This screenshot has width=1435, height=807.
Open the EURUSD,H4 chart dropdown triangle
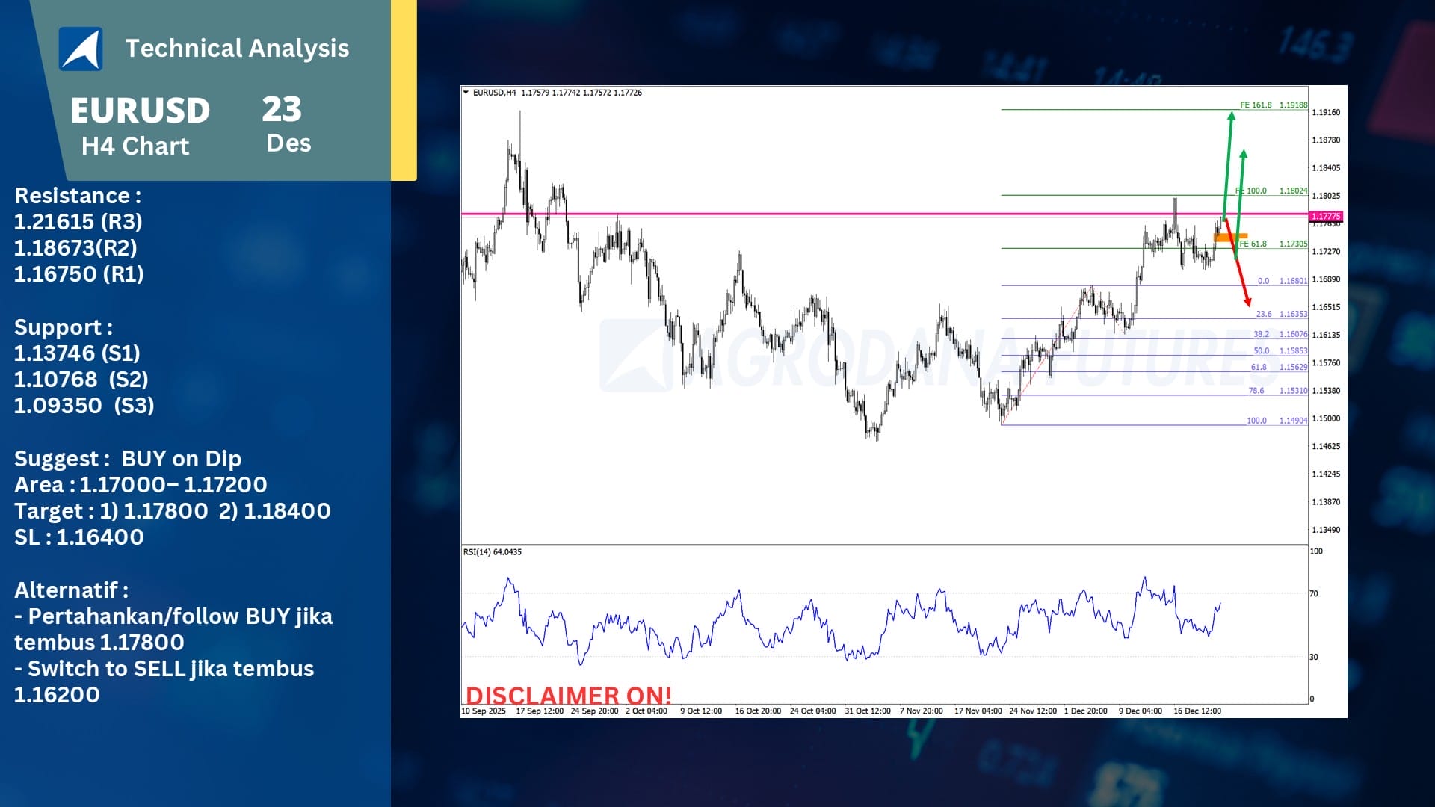(466, 93)
